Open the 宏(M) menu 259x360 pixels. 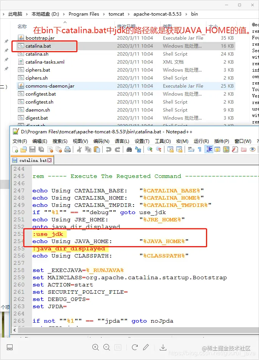point(182,141)
